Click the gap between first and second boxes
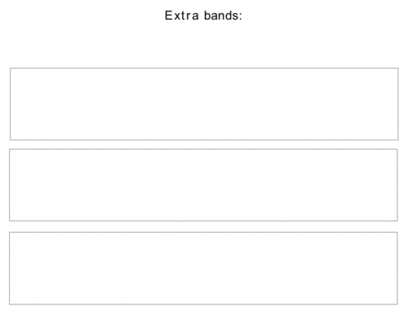Viewport: 408px width, 315px height. coord(204,144)
